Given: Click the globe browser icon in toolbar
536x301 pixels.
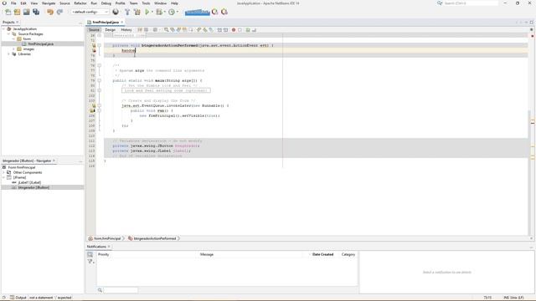Looking at the screenshot, I should click(116, 12).
